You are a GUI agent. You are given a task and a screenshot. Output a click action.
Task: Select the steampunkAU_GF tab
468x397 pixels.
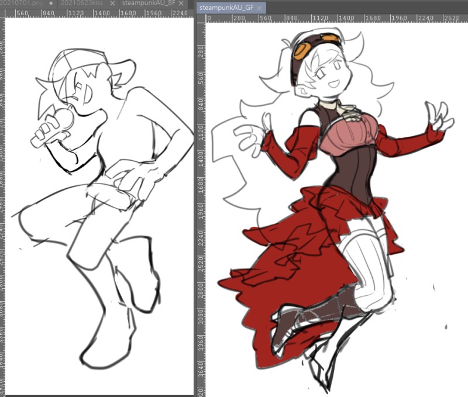[226, 8]
